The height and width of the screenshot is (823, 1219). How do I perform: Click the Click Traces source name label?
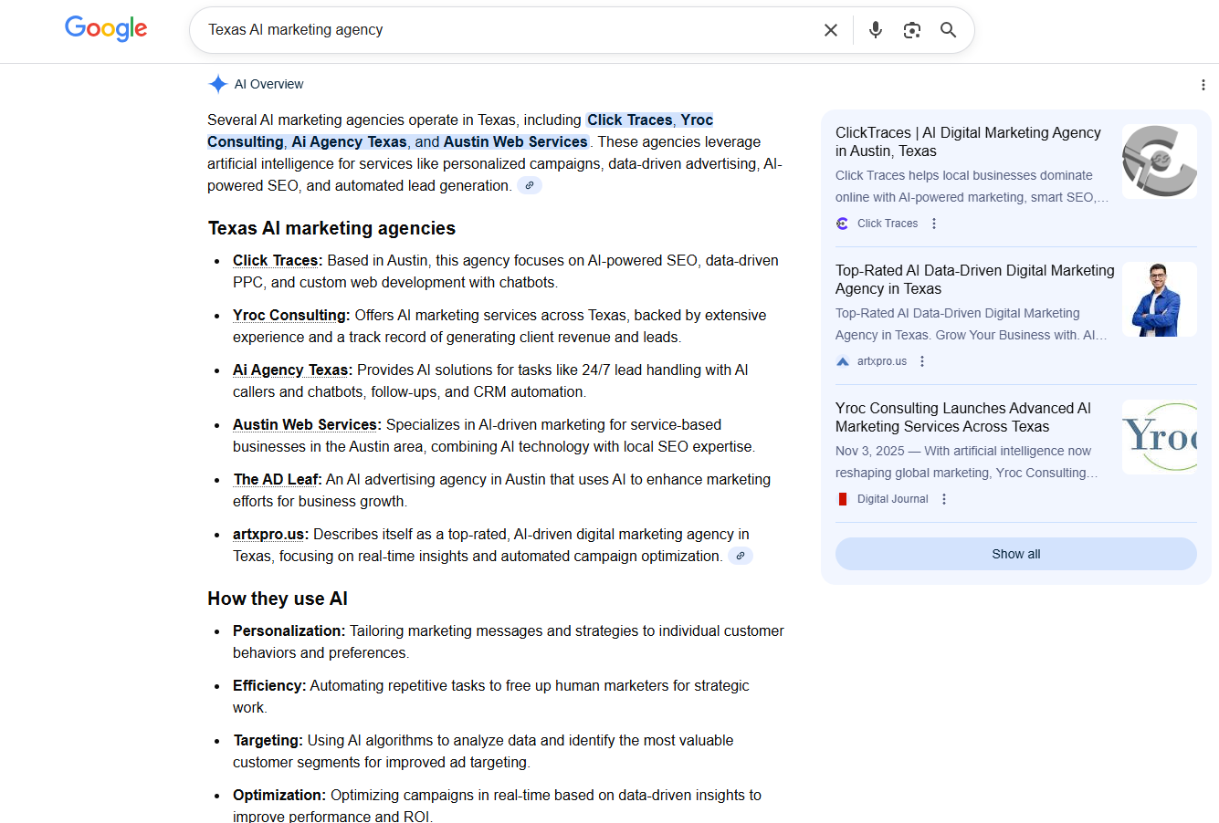click(888, 224)
